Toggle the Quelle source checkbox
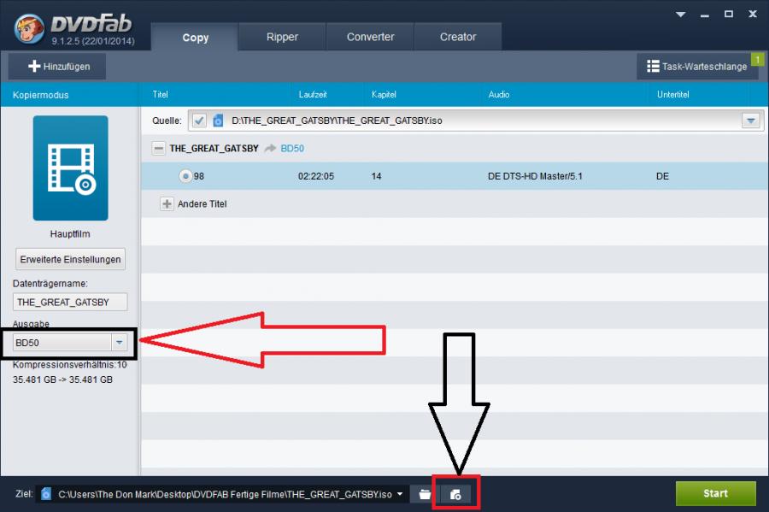 199,121
